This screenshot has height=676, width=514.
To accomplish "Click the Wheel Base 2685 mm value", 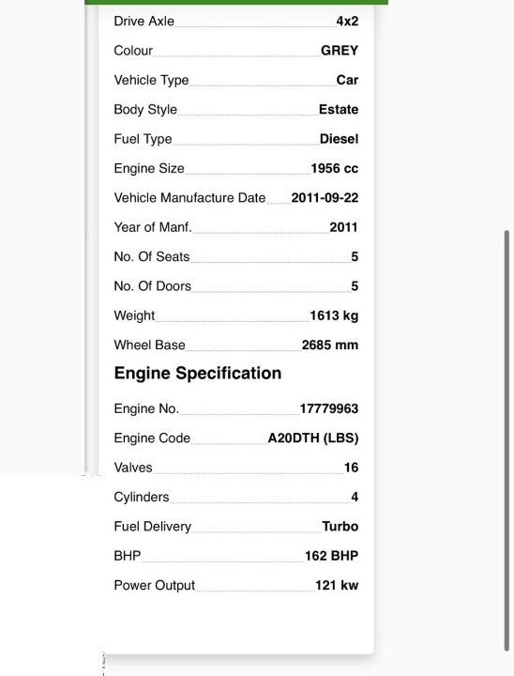I will click(x=330, y=345).
